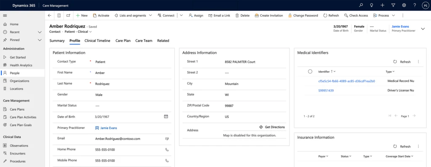The image size is (431, 167).
Task: Expand the header details chevron
Action: tap(423, 29)
